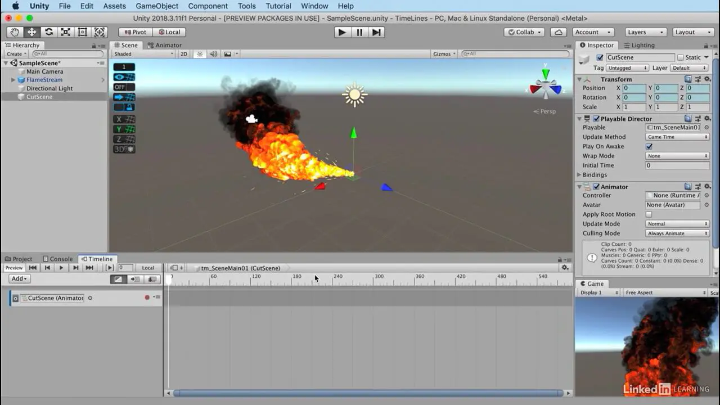Open Update Method Game Time dropdown
Screen dimensions: 720x405
click(x=677, y=137)
